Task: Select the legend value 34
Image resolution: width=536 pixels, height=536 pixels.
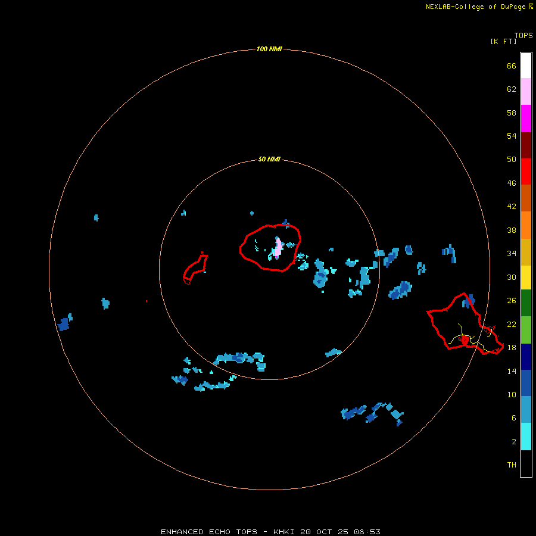Action: click(512, 253)
